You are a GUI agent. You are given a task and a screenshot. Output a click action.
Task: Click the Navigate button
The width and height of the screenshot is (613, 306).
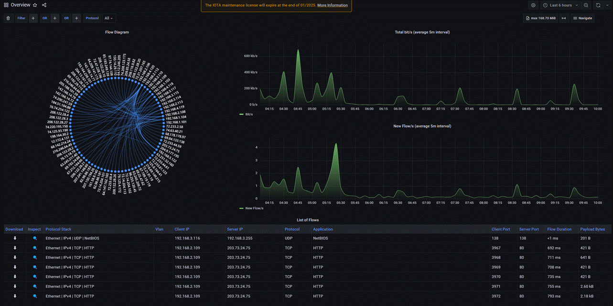coord(582,18)
